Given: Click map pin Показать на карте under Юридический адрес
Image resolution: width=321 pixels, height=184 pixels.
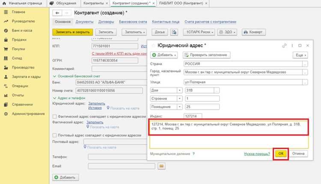Looking at the screenshot, I should coord(123,108).
